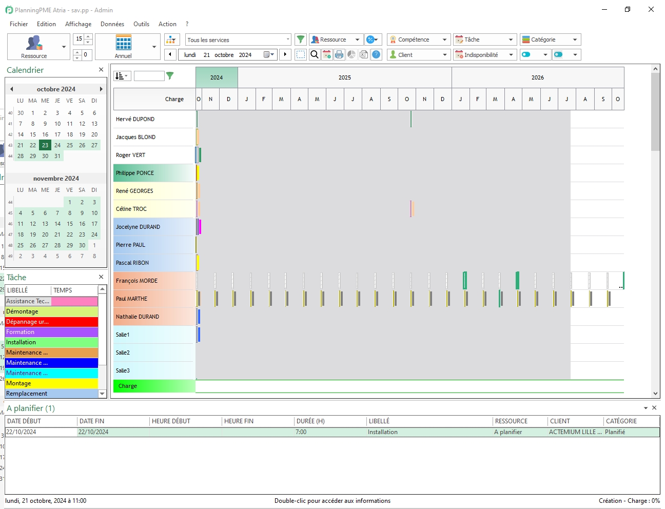This screenshot has width=665, height=509.
Task: Click the striped toggle switch icon
Action: click(559, 54)
